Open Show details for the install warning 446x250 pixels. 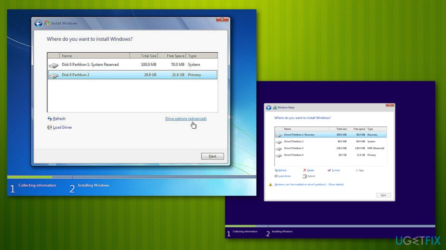[x=336, y=185]
